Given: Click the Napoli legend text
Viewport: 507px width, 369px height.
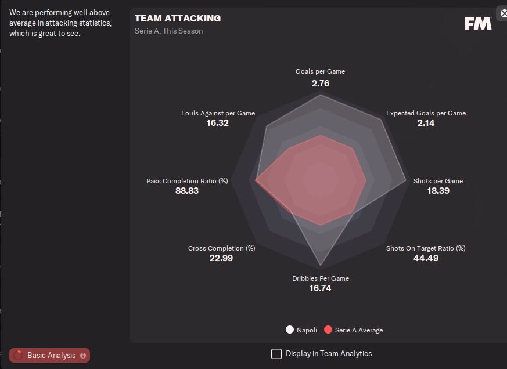Looking at the screenshot, I should point(307,330).
